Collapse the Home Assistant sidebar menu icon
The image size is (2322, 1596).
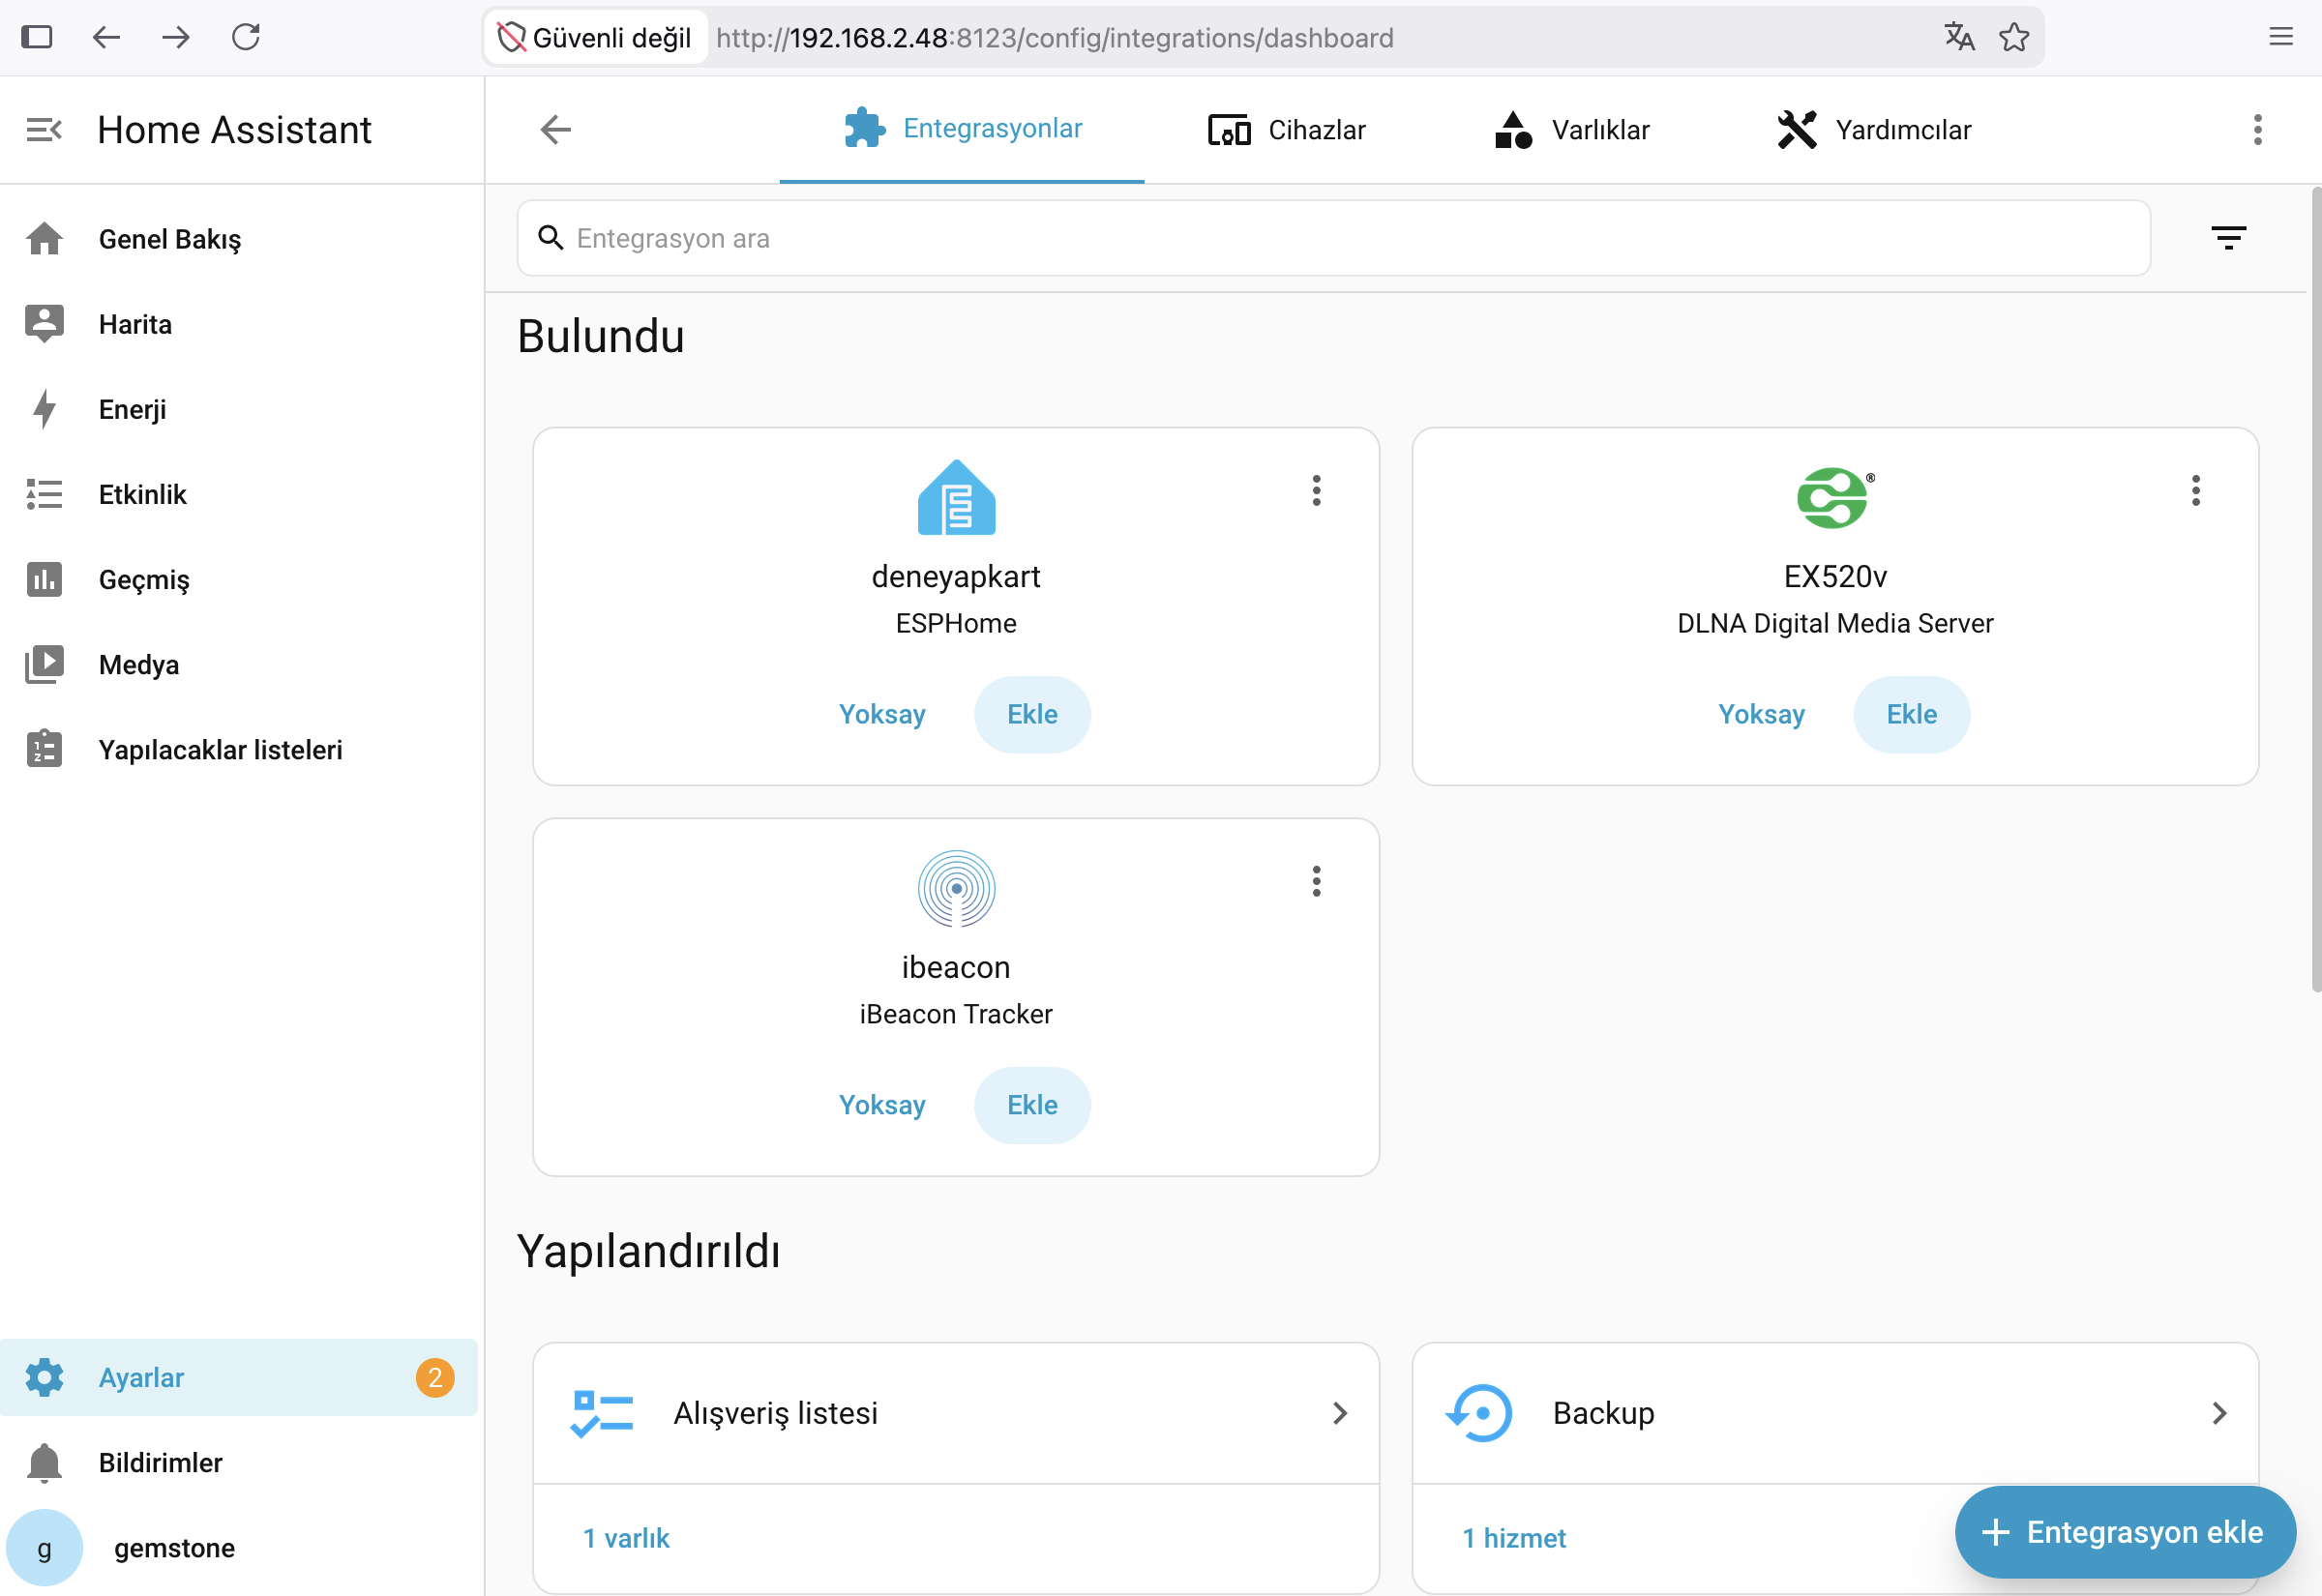44,130
